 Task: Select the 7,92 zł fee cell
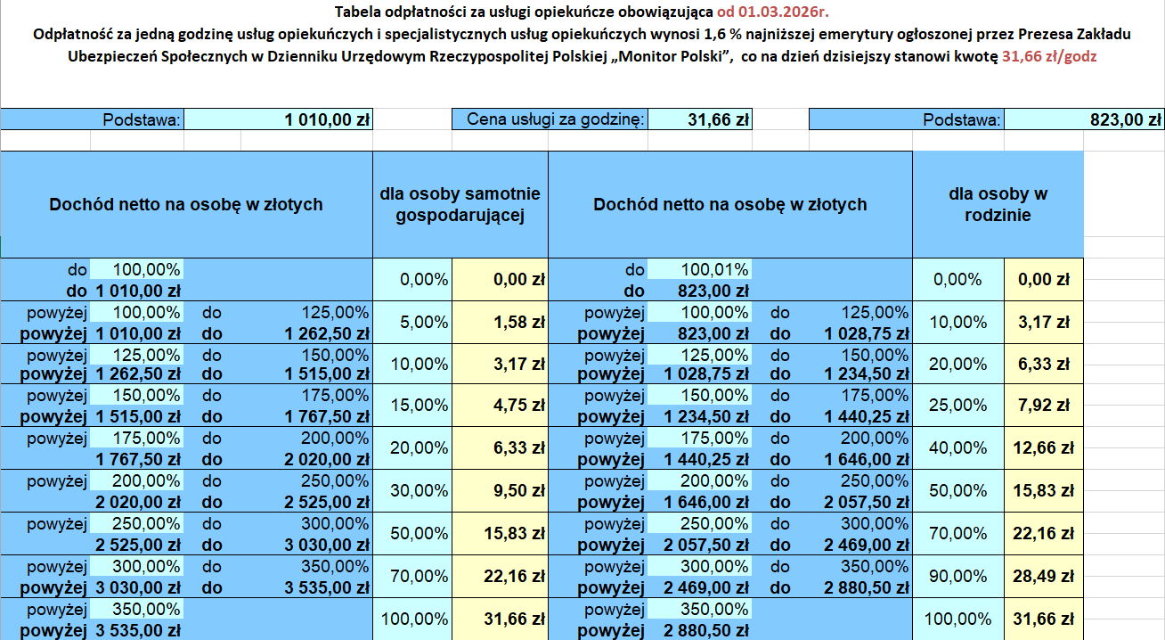click(1044, 406)
